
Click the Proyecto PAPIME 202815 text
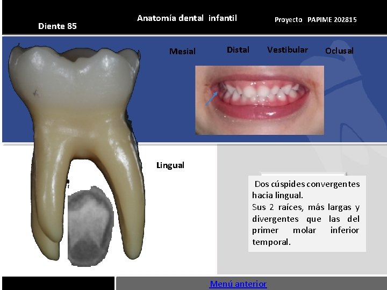tap(316, 20)
